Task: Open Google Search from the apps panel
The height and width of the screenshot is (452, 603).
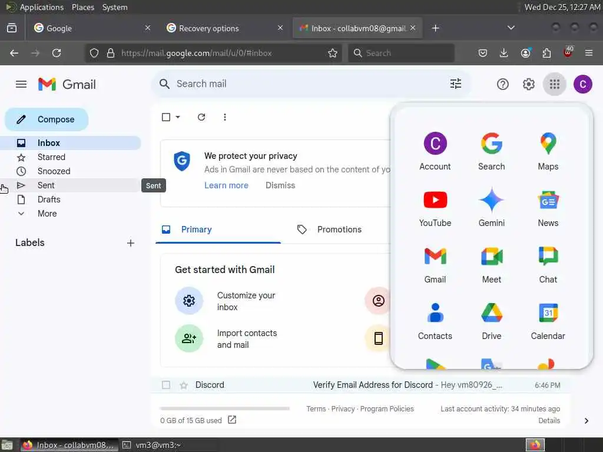Action: (x=492, y=151)
